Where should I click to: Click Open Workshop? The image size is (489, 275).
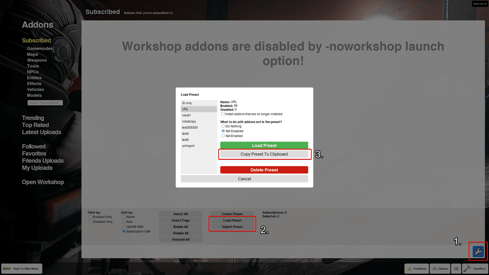[43, 182]
